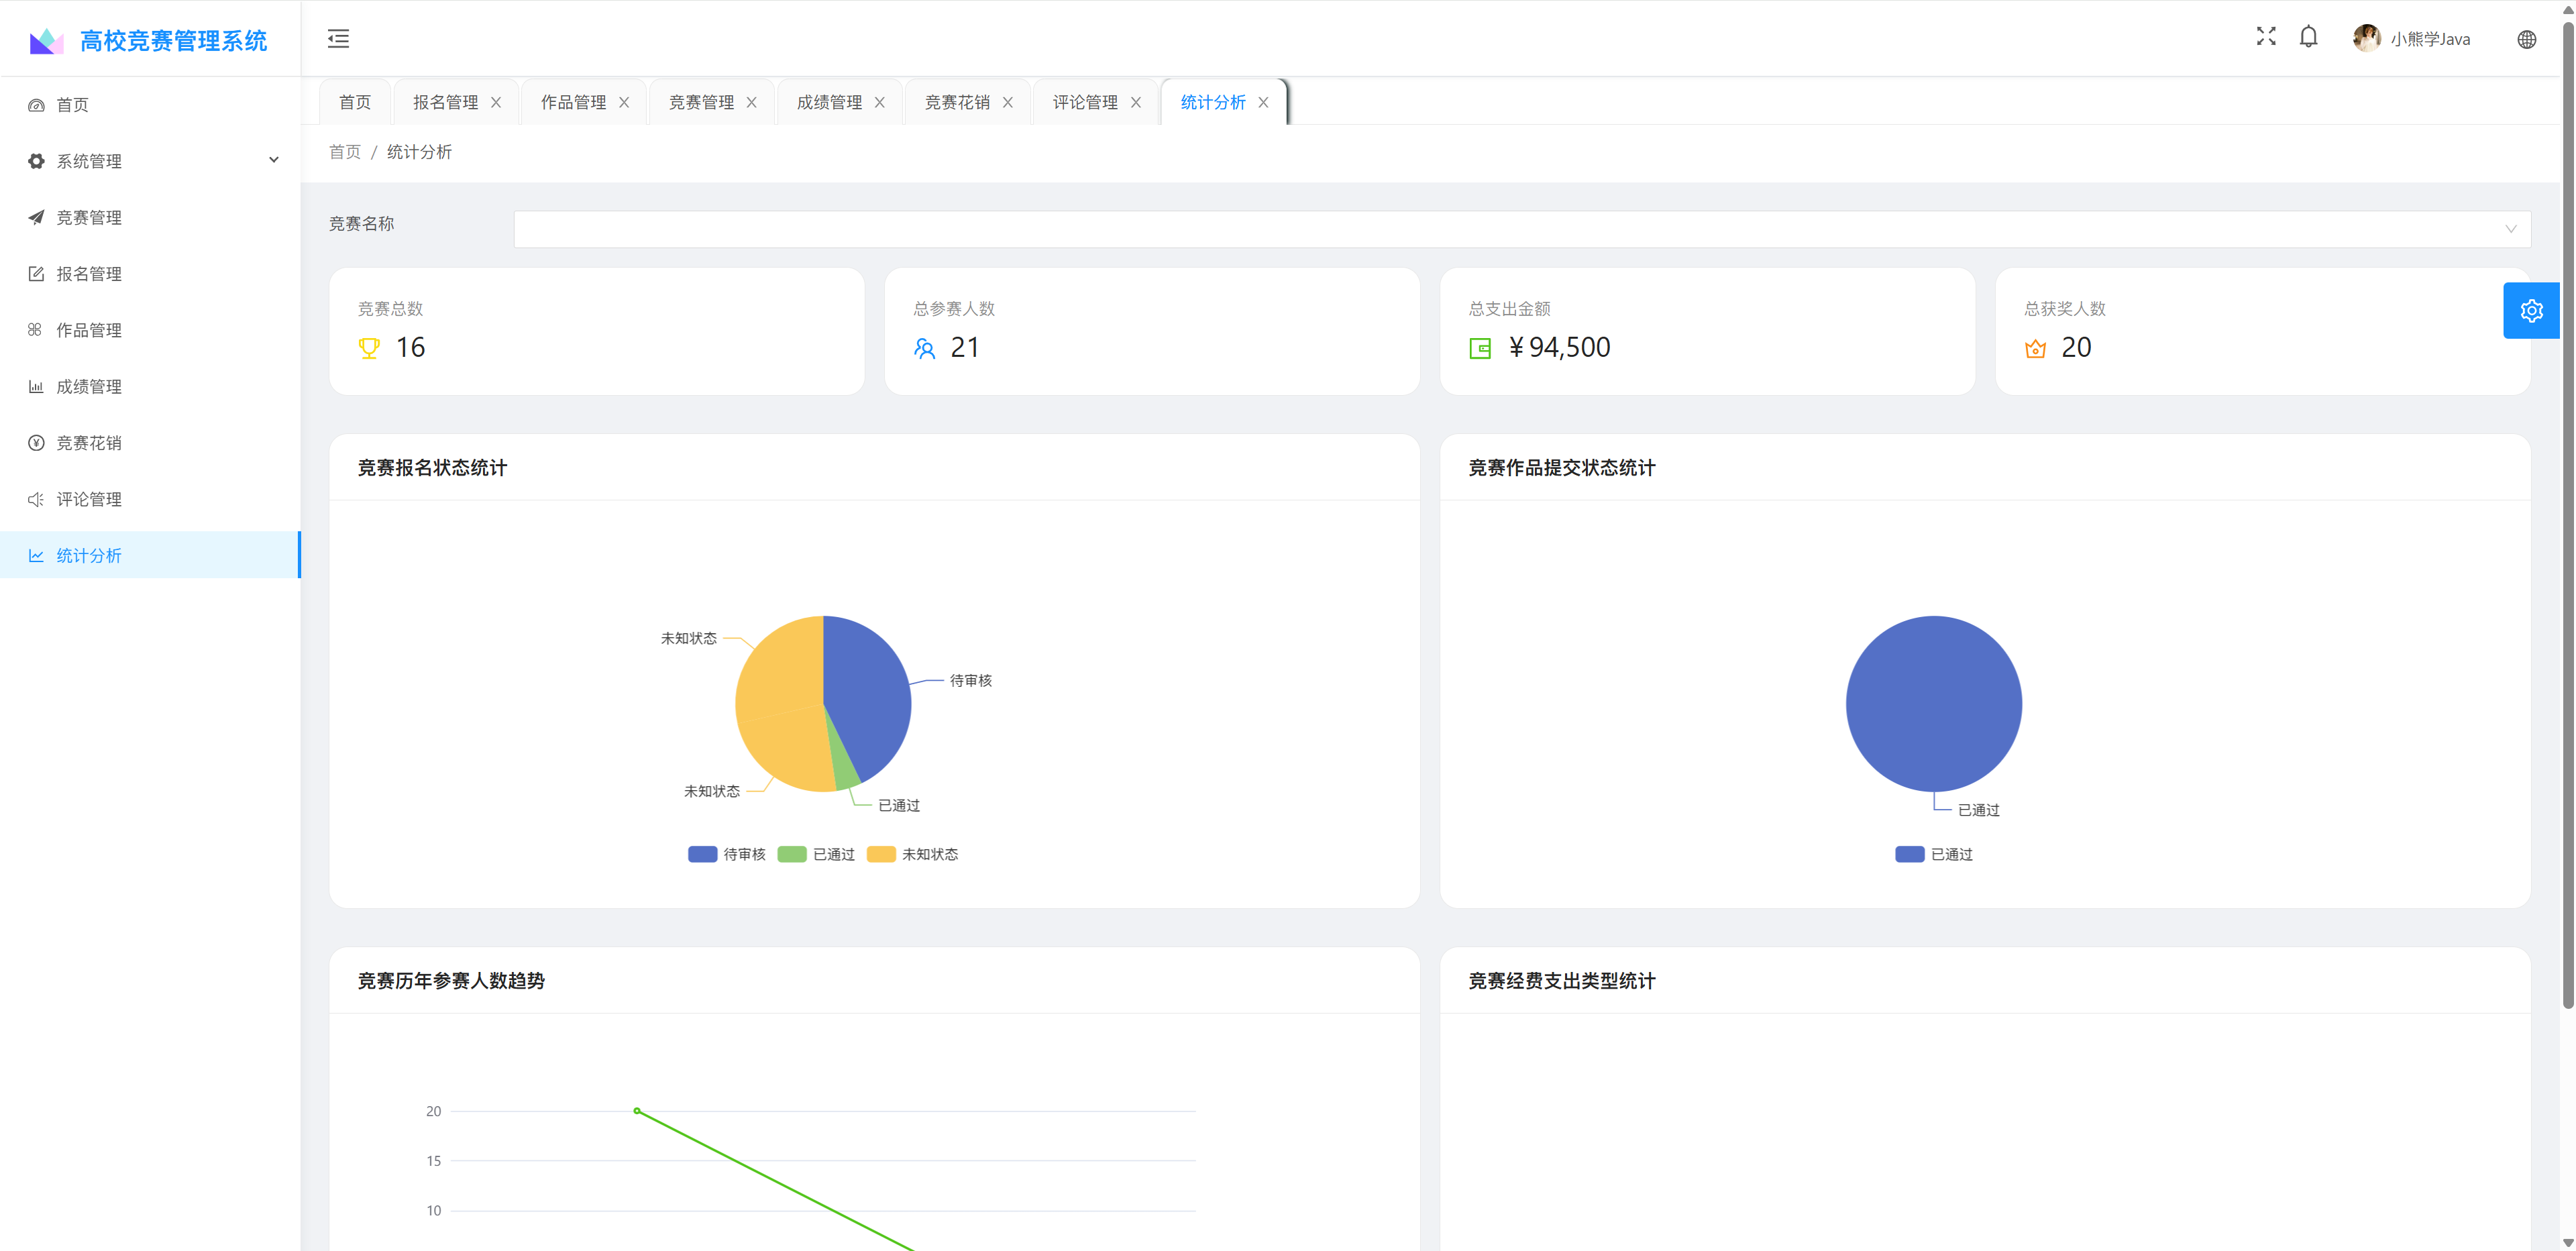Click the participants icon beside 21
This screenshot has width=2576, height=1251.
[x=924, y=348]
